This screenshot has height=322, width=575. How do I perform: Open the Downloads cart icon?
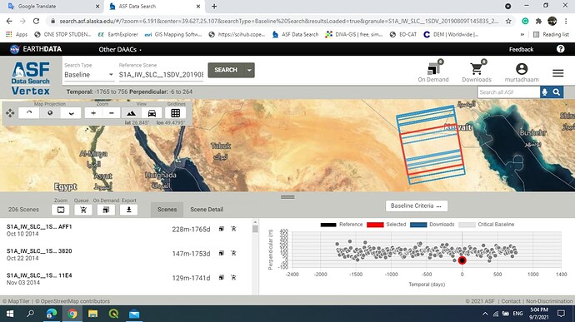point(477,70)
